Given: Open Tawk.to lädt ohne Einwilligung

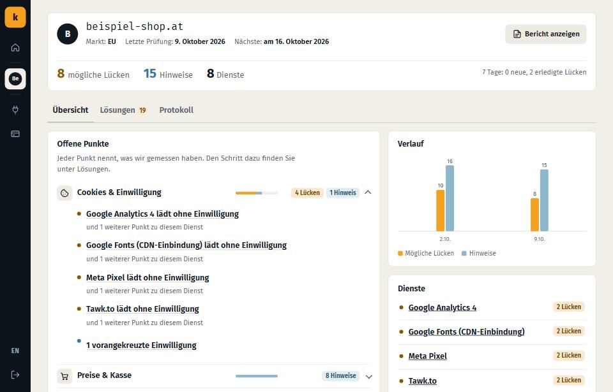Looking at the screenshot, I should [142, 309].
